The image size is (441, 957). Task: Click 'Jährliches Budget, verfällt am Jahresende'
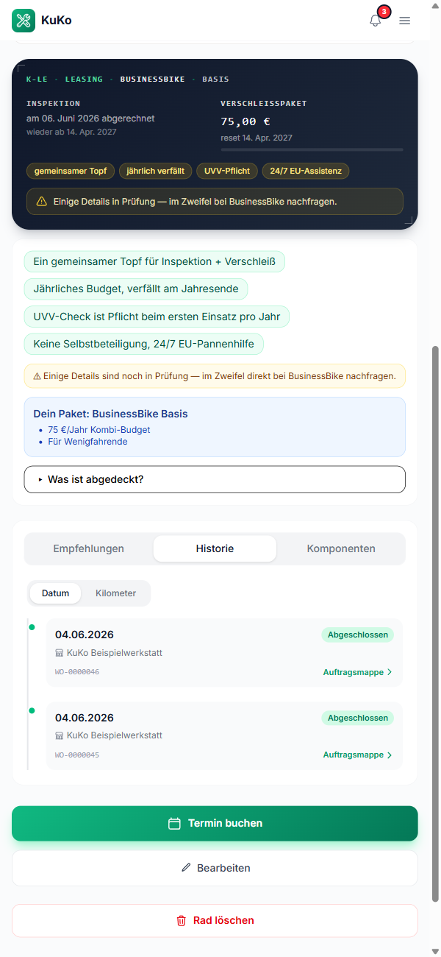(136, 289)
